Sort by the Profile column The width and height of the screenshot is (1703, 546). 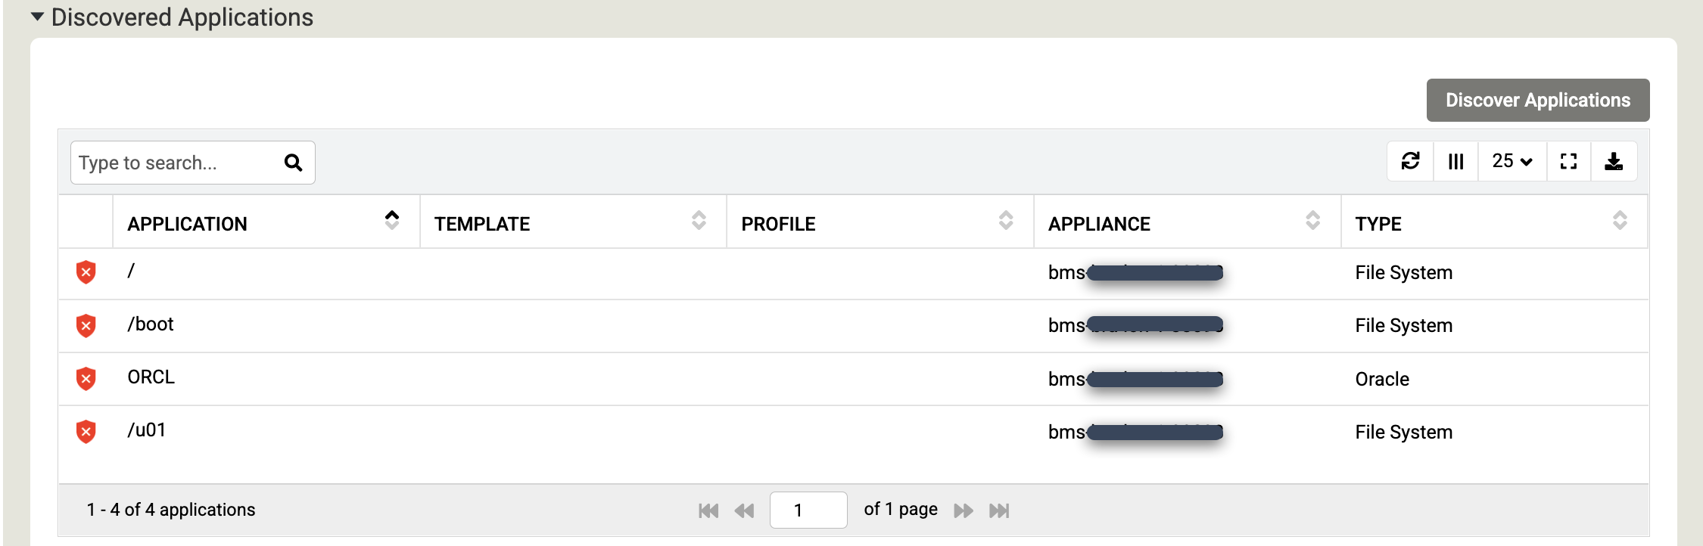1005,221
